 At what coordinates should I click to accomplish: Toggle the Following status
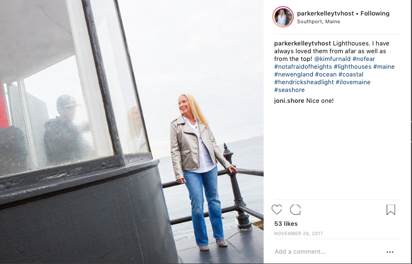pos(375,13)
